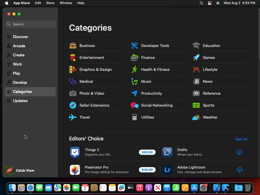
Task: Select Create in the sidebar
Action: [x=30, y=55]
